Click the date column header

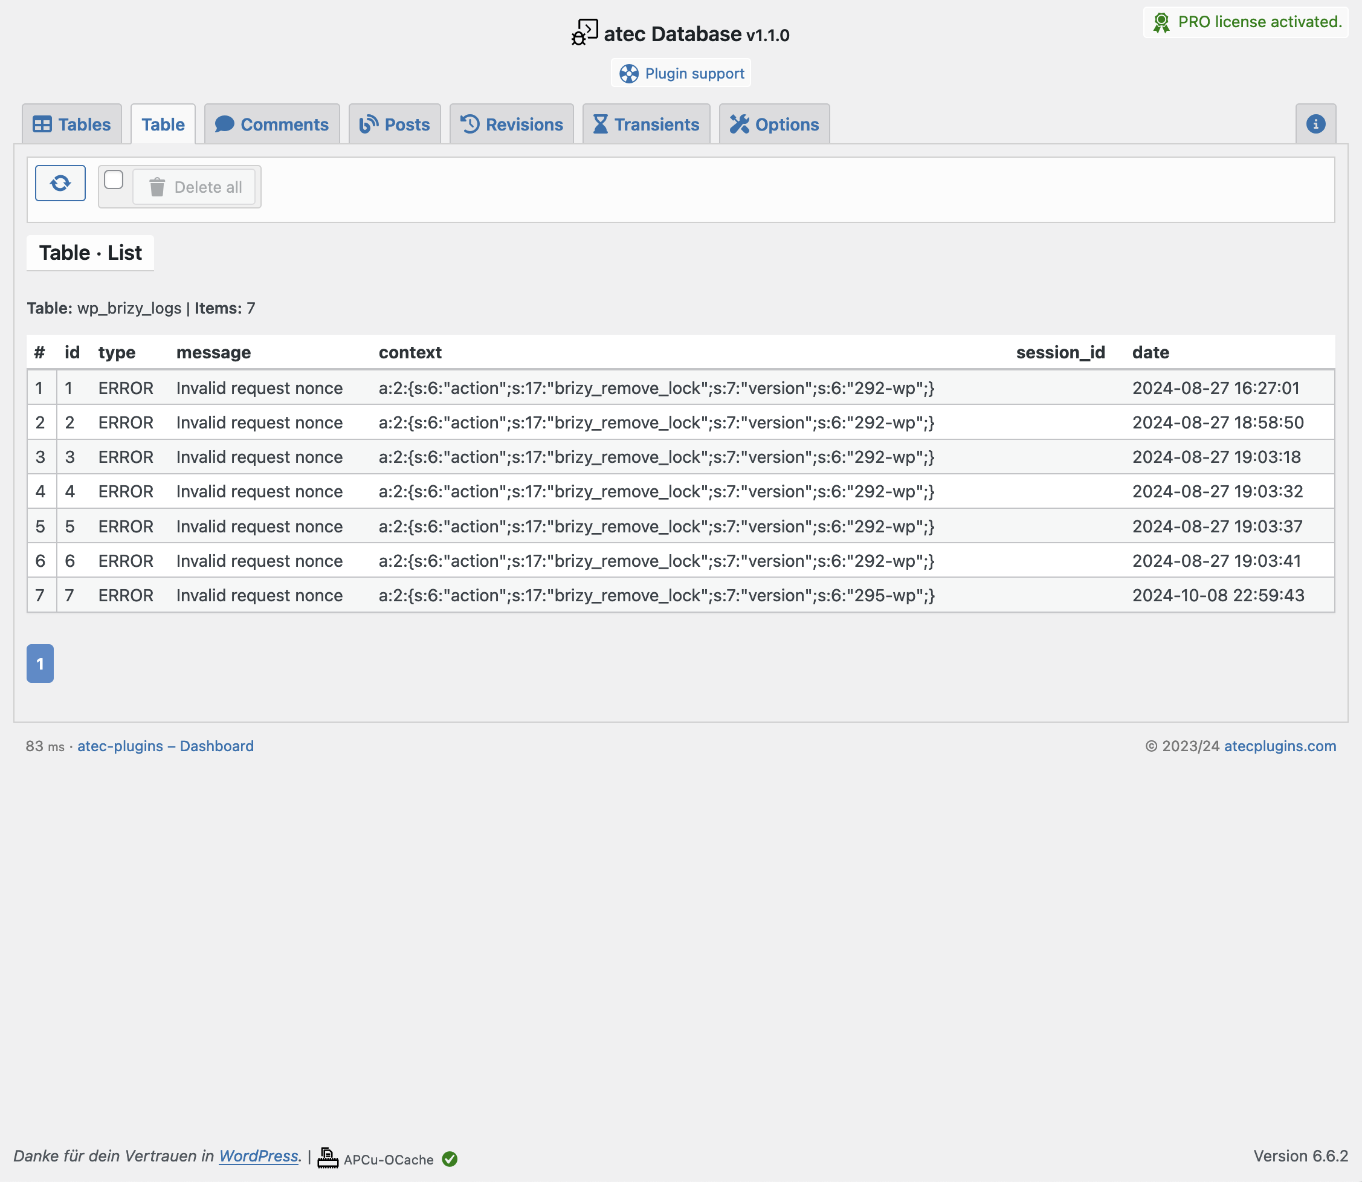click(x=1151, y=352)
